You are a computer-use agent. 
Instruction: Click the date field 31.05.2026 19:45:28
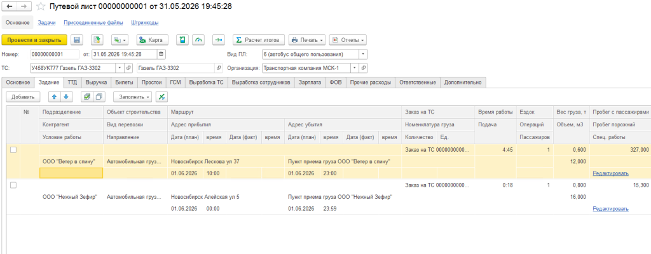tap(124, 54)
